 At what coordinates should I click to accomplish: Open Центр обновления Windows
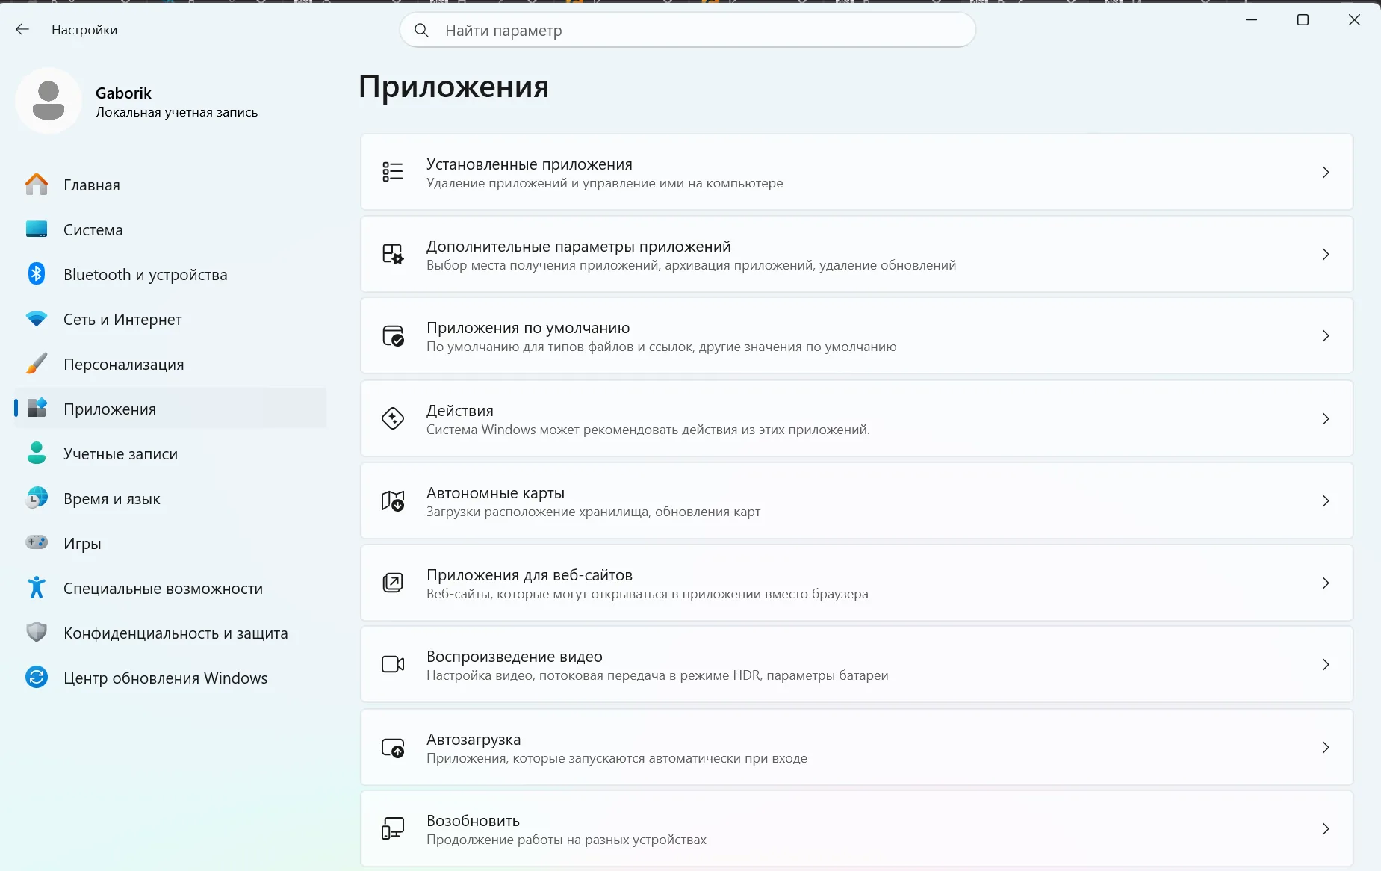point(170,678)
